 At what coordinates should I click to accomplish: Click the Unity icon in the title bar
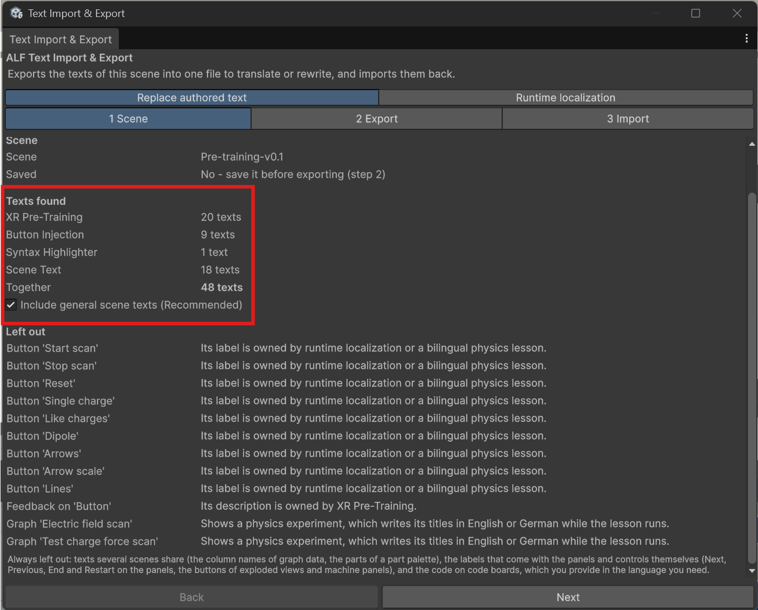[16, 13]
